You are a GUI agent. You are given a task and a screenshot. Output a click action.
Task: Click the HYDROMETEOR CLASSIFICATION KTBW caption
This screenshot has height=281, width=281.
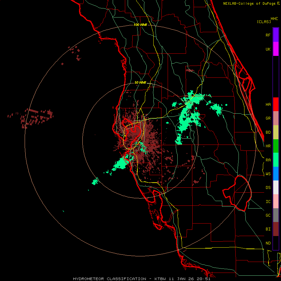[141, 279]
